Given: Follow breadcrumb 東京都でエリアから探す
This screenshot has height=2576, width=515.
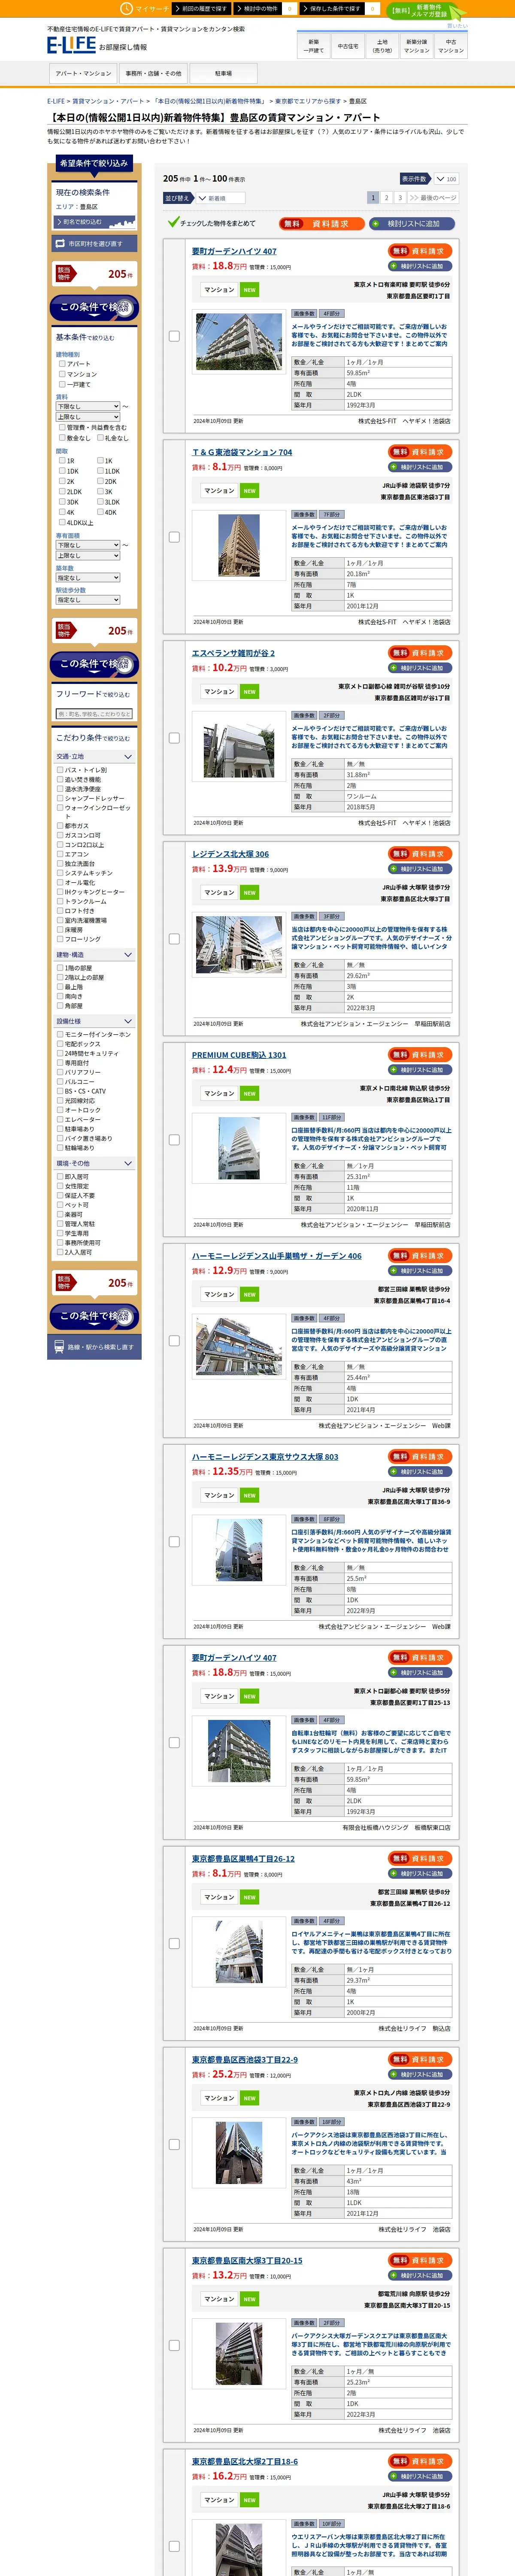Looking at the screenshot, I should point(308,101).
